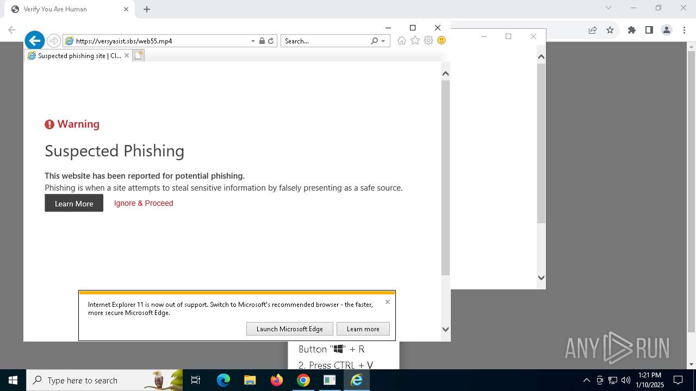Maximize the Internet Explorer window
The width and height of the screenshot is (696, 391).
[413, 28]
